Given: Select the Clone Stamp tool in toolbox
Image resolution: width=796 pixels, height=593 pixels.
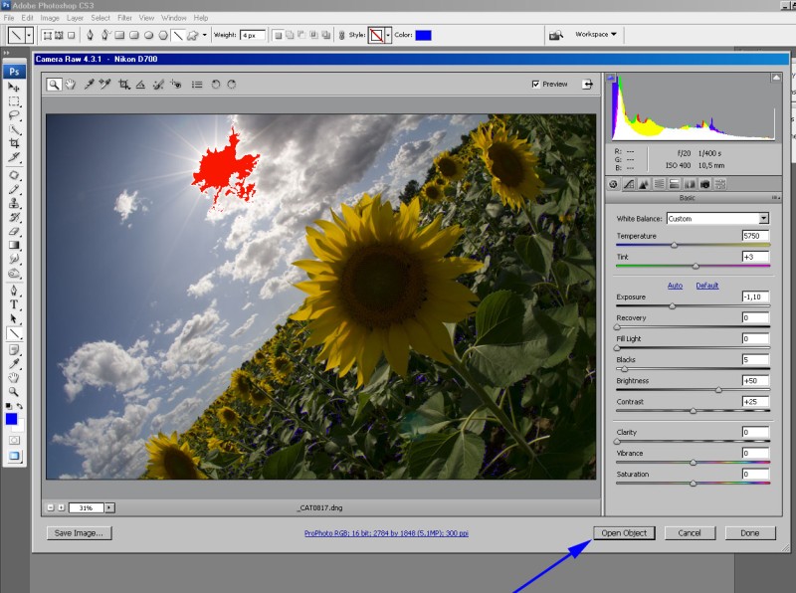Looking at the screenshot, I should 14,203.
